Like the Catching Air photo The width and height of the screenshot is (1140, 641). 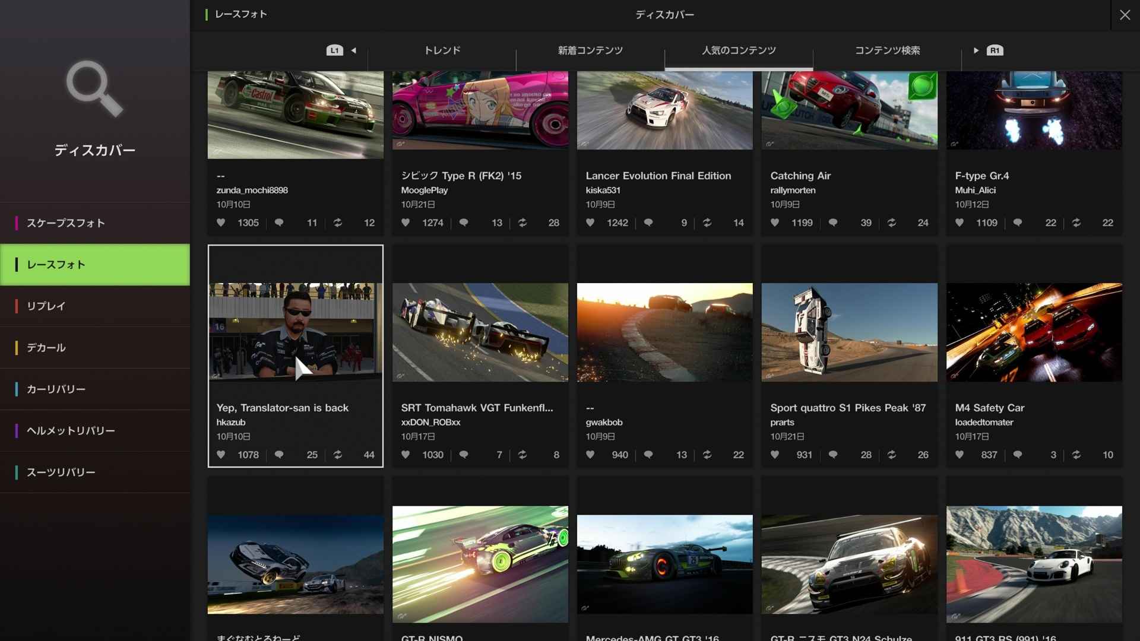tap(775, 223)
